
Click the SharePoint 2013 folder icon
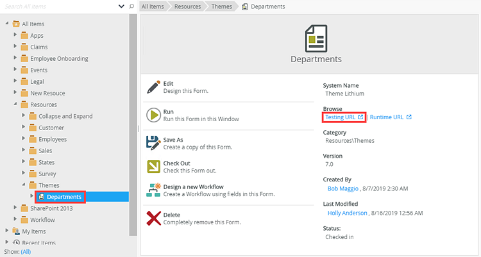[x=24, y=208]
